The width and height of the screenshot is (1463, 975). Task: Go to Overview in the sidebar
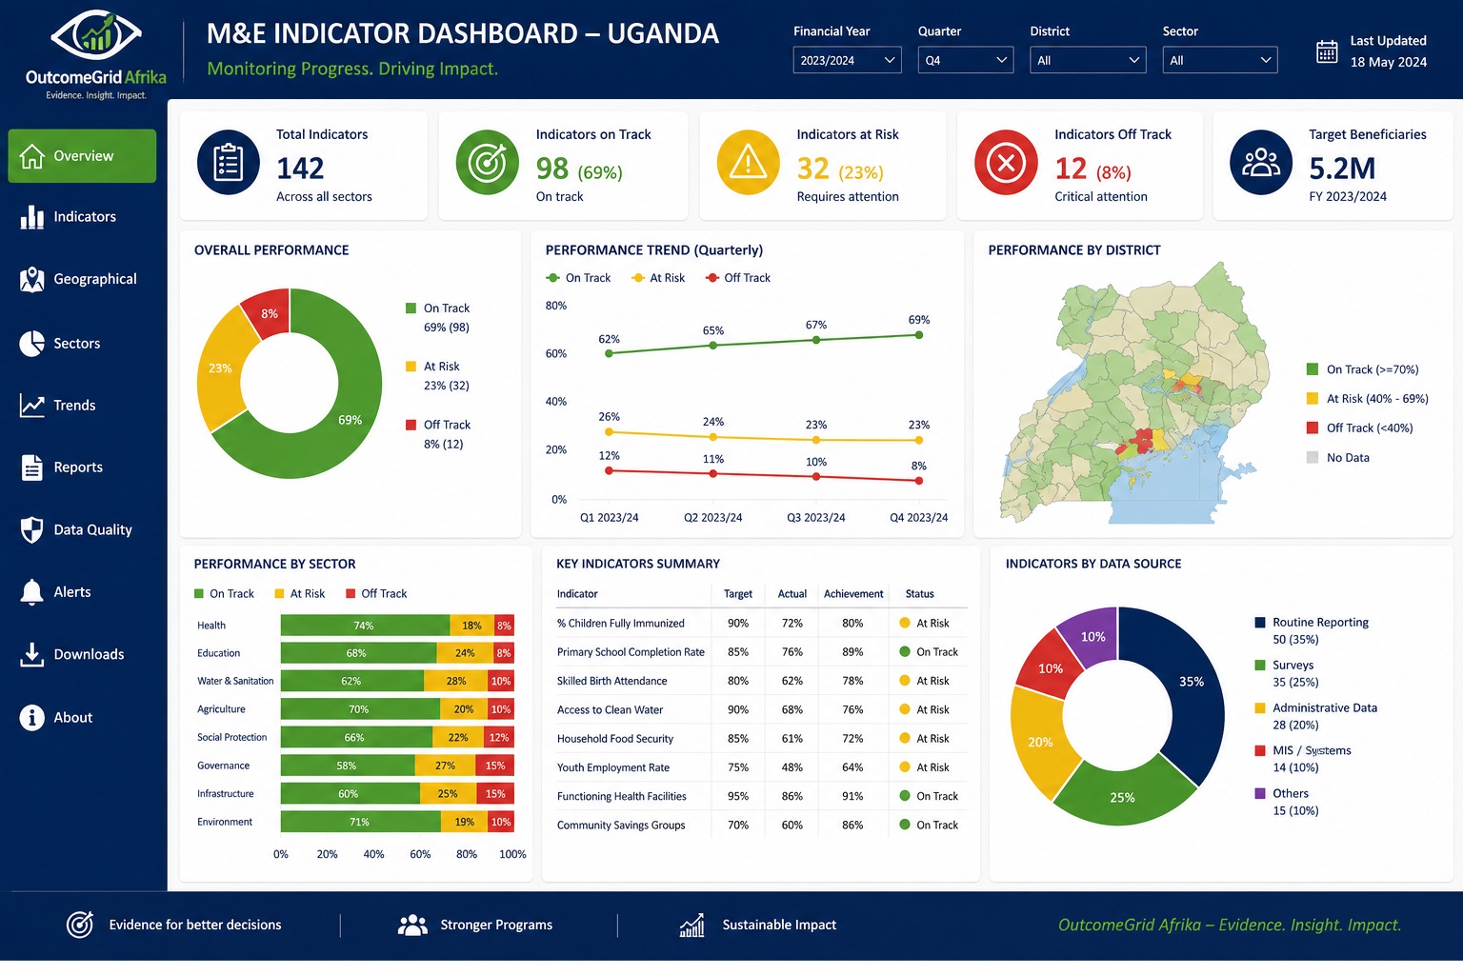82,156
